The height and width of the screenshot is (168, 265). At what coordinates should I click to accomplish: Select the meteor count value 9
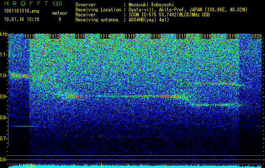60,19
